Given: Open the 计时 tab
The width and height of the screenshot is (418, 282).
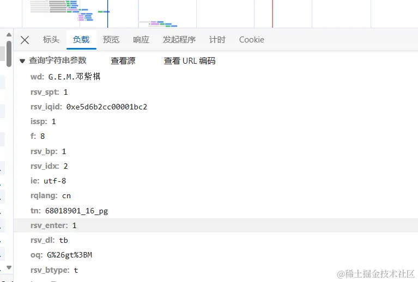Looking at the screenshot, I should 217,40.
